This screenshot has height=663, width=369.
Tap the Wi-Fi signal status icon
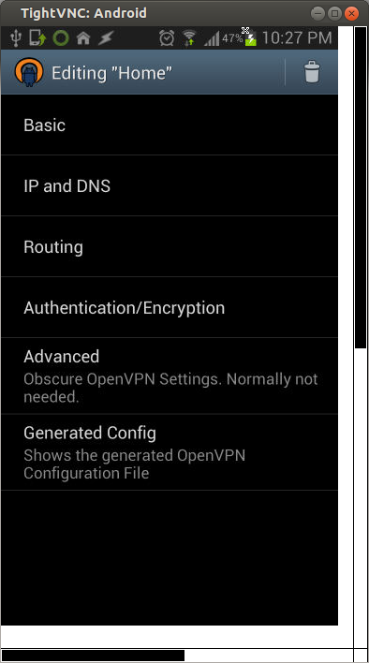(189, 38)
